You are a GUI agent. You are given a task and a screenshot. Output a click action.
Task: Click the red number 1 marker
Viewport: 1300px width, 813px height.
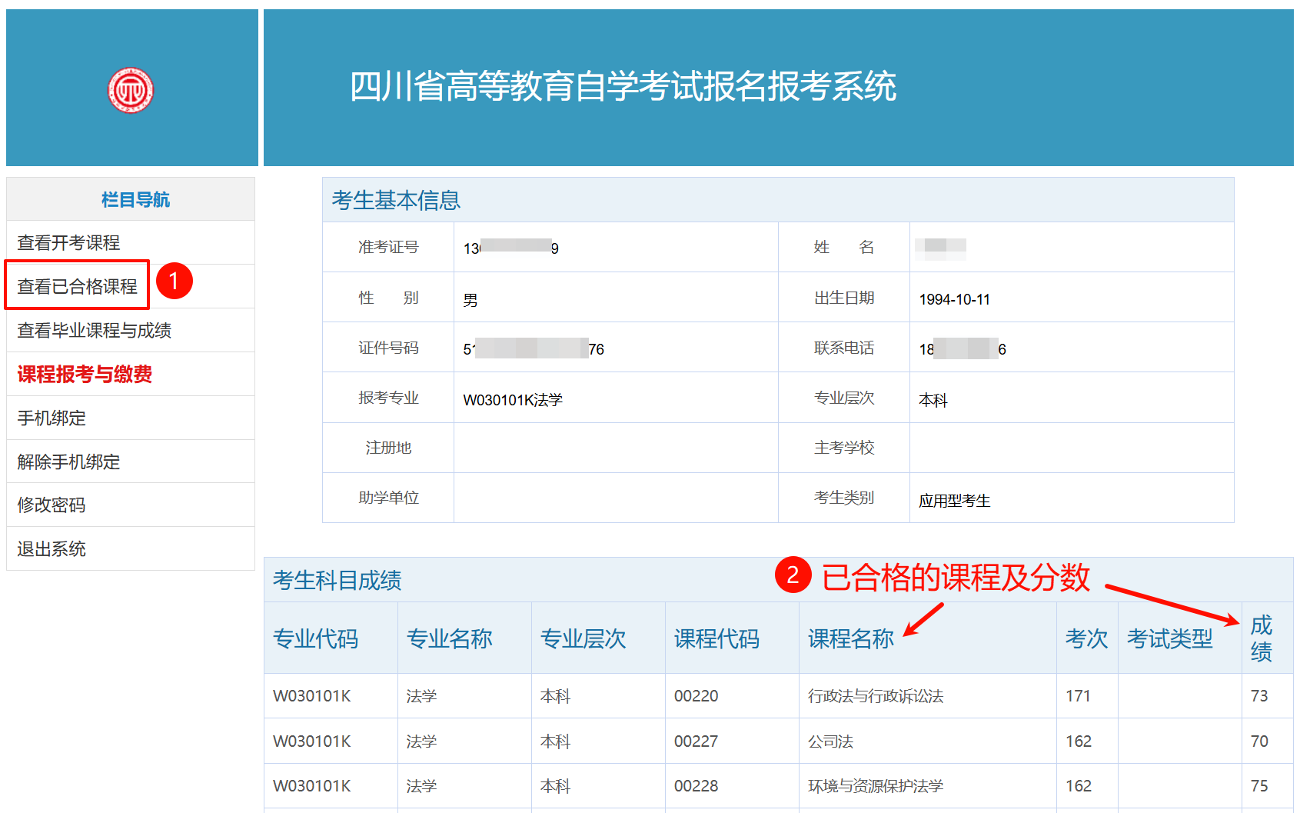point(174,282)
